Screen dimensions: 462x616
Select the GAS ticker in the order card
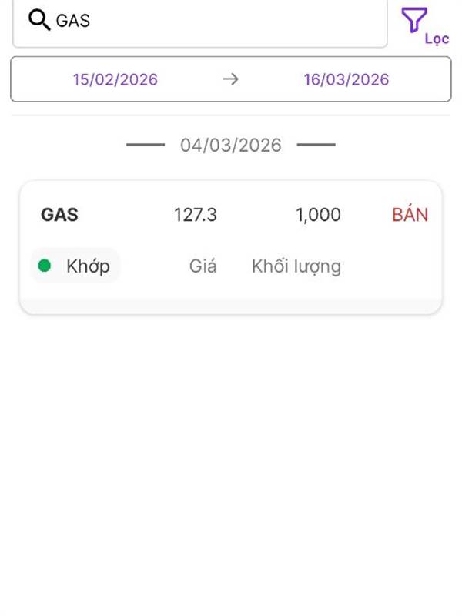(x=59, y=215)
